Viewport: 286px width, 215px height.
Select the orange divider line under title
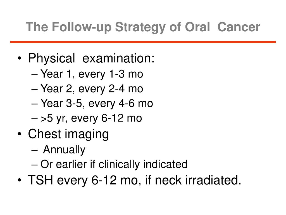pos(143,42)
